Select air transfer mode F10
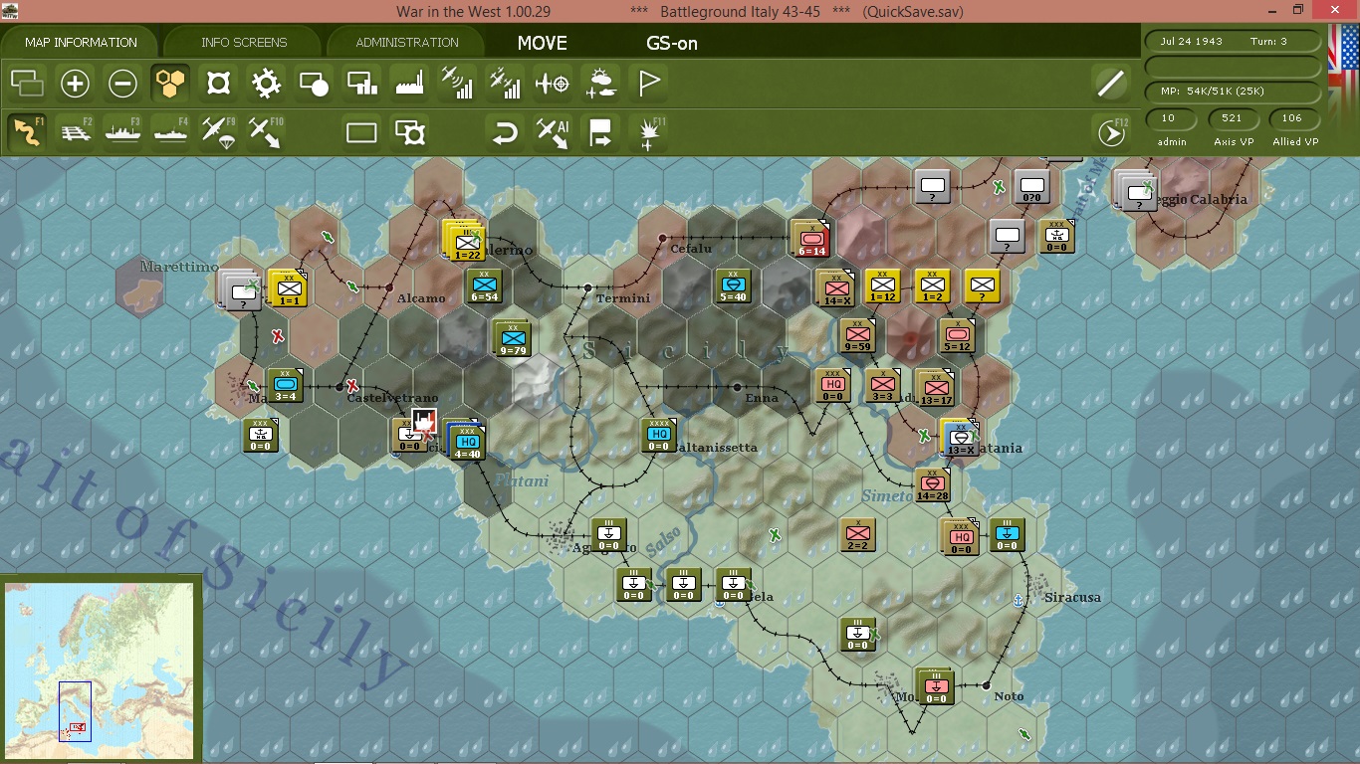This screenshot has width=1360, height=764. tap(266, 132)
